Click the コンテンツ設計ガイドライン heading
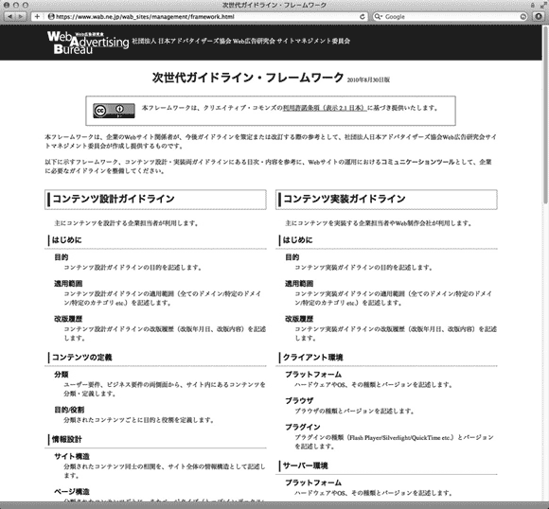The height and width of the screenshot is (509, 549). pyautogui.click(x=114, y=199)
